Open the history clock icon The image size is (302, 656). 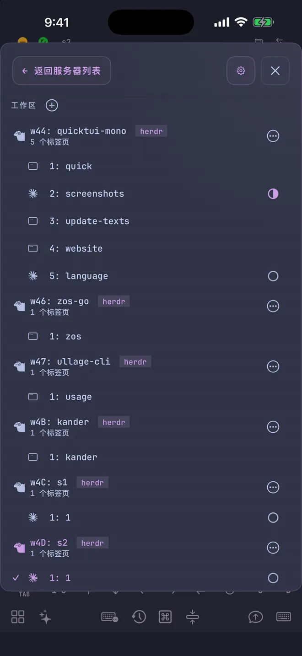139,617
